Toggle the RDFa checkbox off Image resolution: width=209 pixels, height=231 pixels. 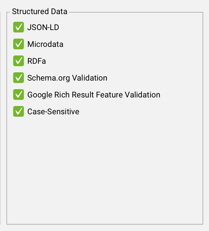coord(19,61)
